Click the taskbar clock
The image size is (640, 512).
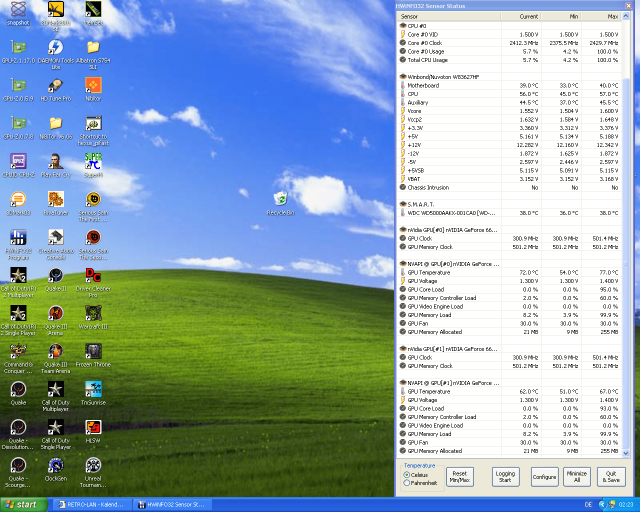[626, 504]
